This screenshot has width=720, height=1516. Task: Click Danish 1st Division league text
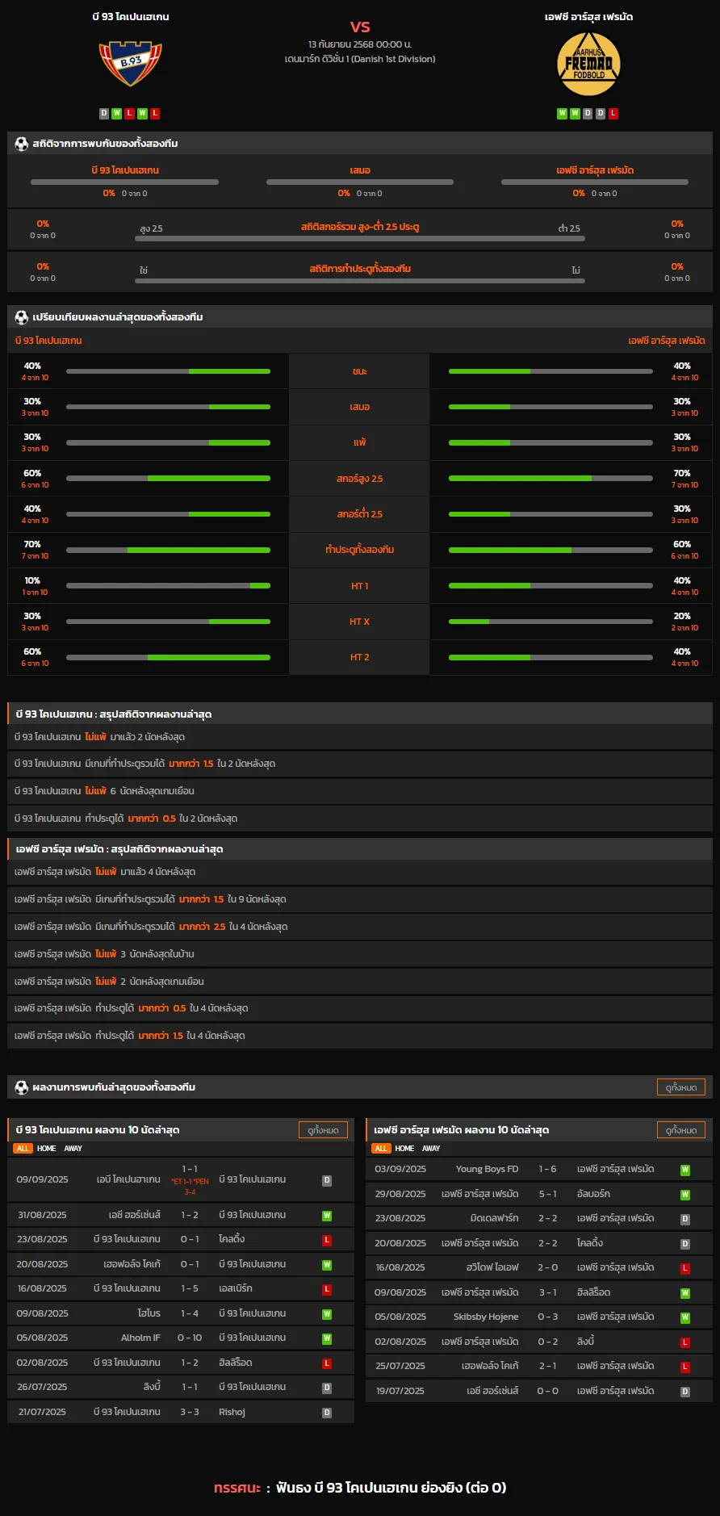pyautogui.click(x=360, y=59)
